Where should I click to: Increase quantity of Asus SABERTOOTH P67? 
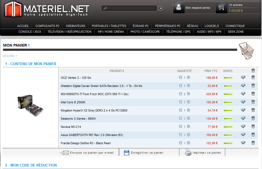coord(188,135)
